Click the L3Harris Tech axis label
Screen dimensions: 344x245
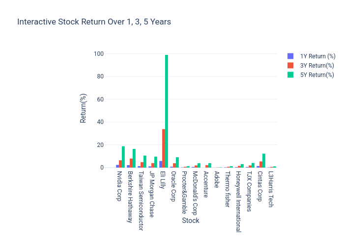click(x=271, y=189)
